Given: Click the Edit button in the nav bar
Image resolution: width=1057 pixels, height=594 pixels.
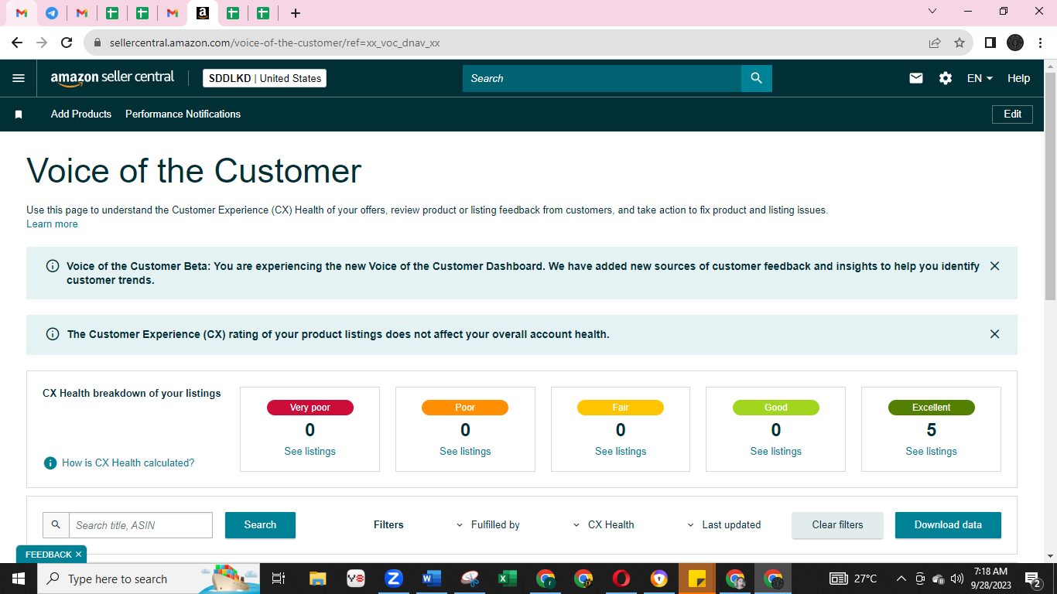Looking at the screenshot, I should tap(1012, 114).
